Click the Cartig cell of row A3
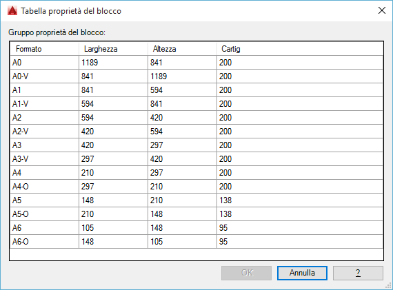 [300, 145]
